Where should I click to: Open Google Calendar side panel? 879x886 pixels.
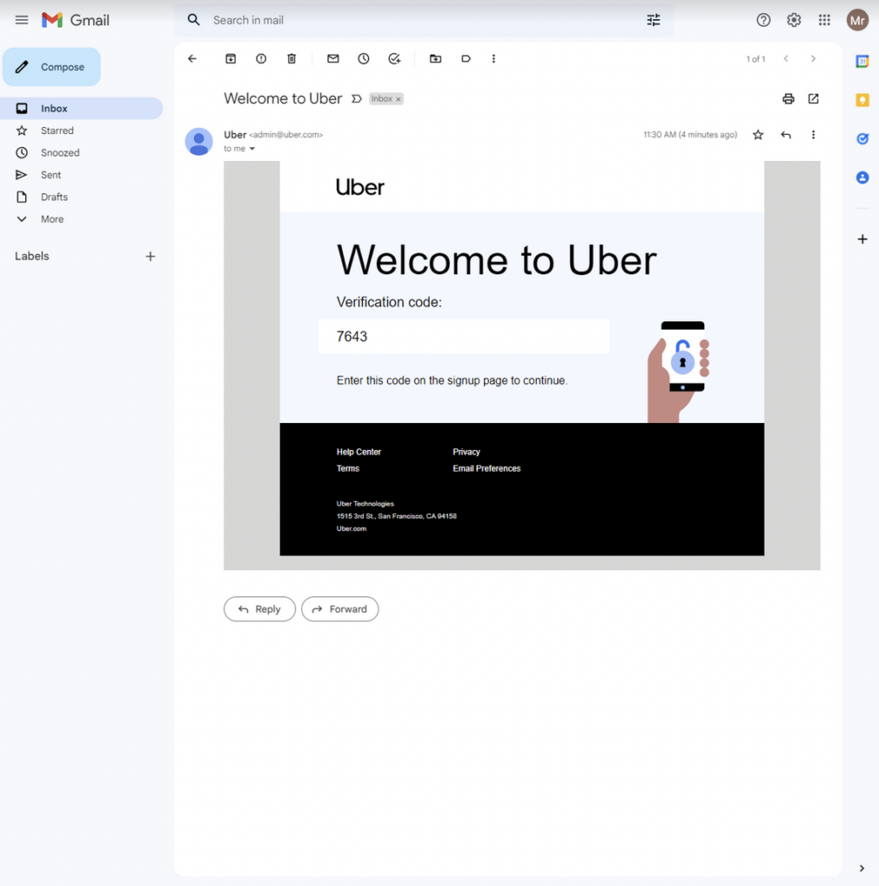click(862, 61)
